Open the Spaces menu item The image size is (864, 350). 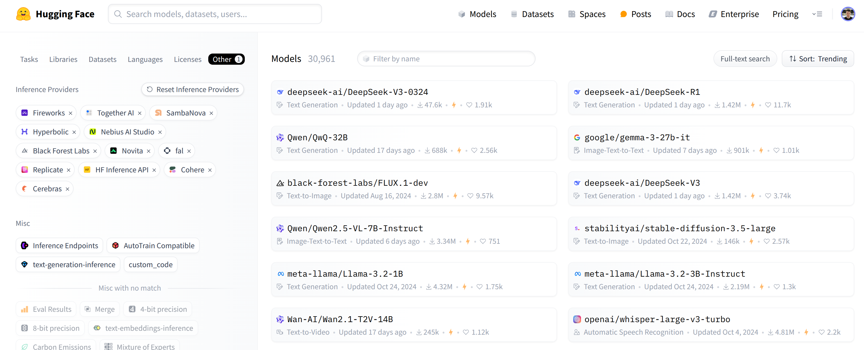pos(587,14)
